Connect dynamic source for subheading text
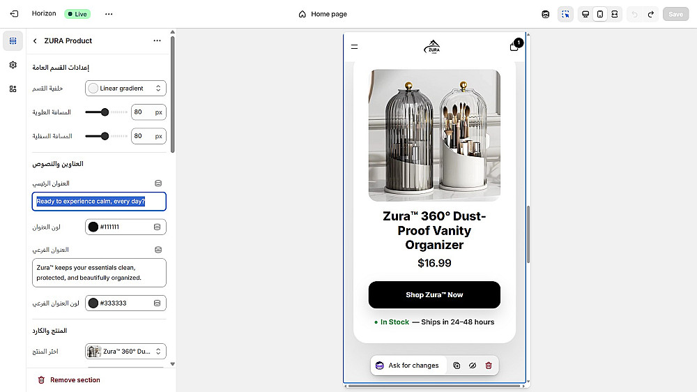697x392 pixels. pos(158,250)
